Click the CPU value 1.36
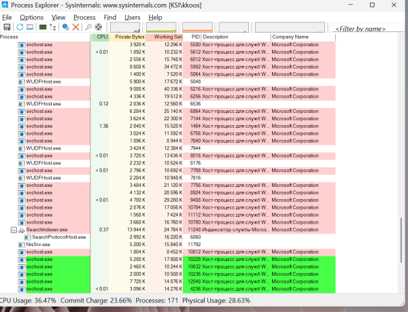 coord(104,126)
